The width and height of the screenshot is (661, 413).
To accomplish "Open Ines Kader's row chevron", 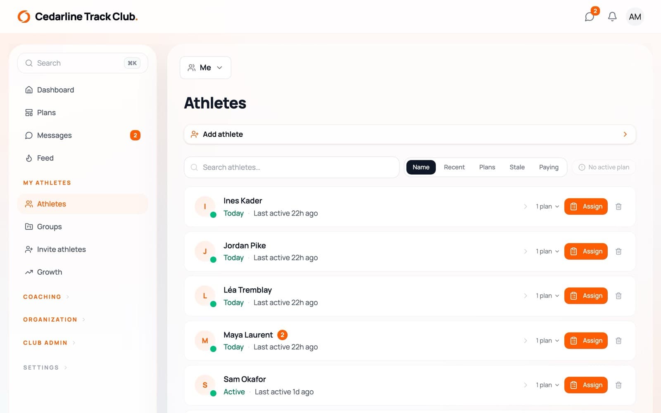I will 525,206.
